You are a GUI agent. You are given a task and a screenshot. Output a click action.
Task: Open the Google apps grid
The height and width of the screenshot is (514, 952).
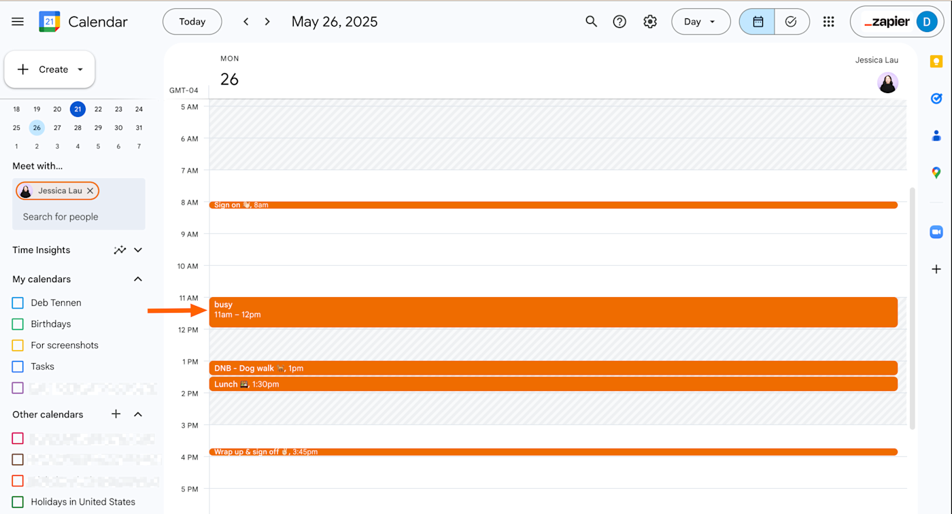coord(828,22)
